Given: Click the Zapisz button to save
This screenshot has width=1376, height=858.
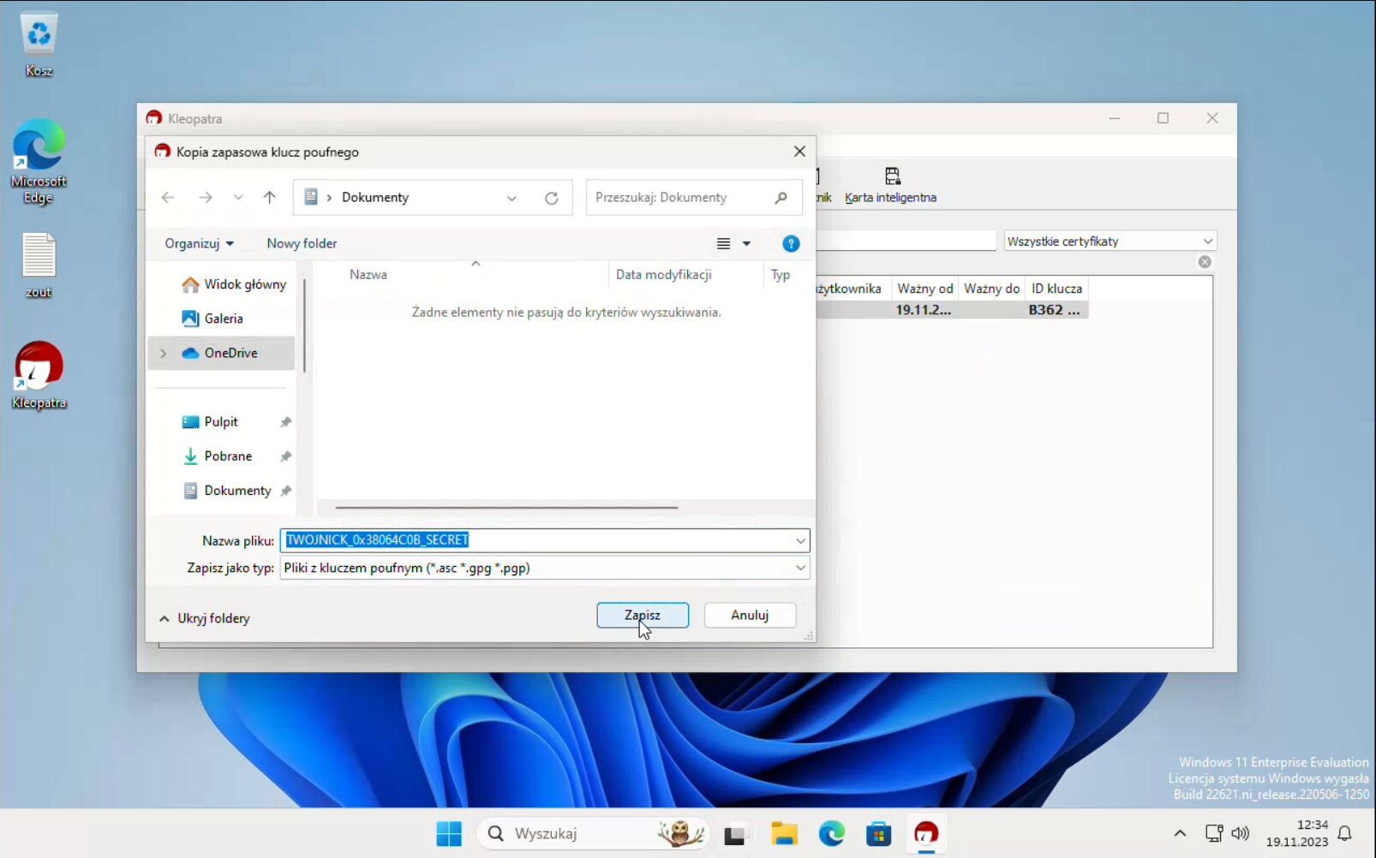Looking at the screenshot, I should [x=642, y=615].
